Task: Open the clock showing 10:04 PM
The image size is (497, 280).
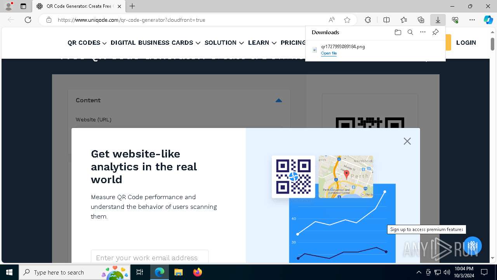Action: click(x=464, y=272)
